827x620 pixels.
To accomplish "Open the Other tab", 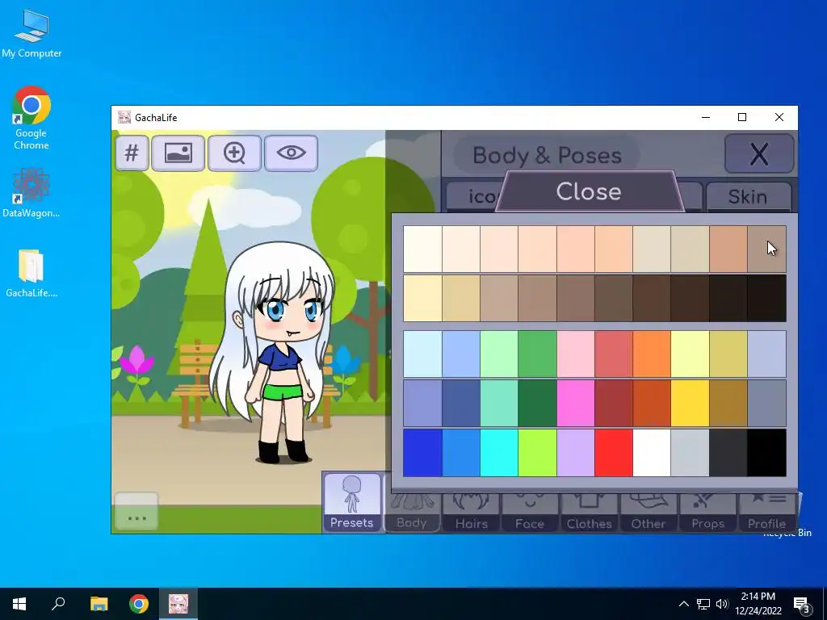I will pyautogui.click(x=649, y=511).
